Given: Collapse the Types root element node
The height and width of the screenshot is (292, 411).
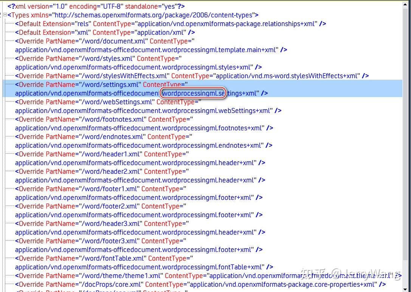Looking at the screenshot, I should click(4, 15).
